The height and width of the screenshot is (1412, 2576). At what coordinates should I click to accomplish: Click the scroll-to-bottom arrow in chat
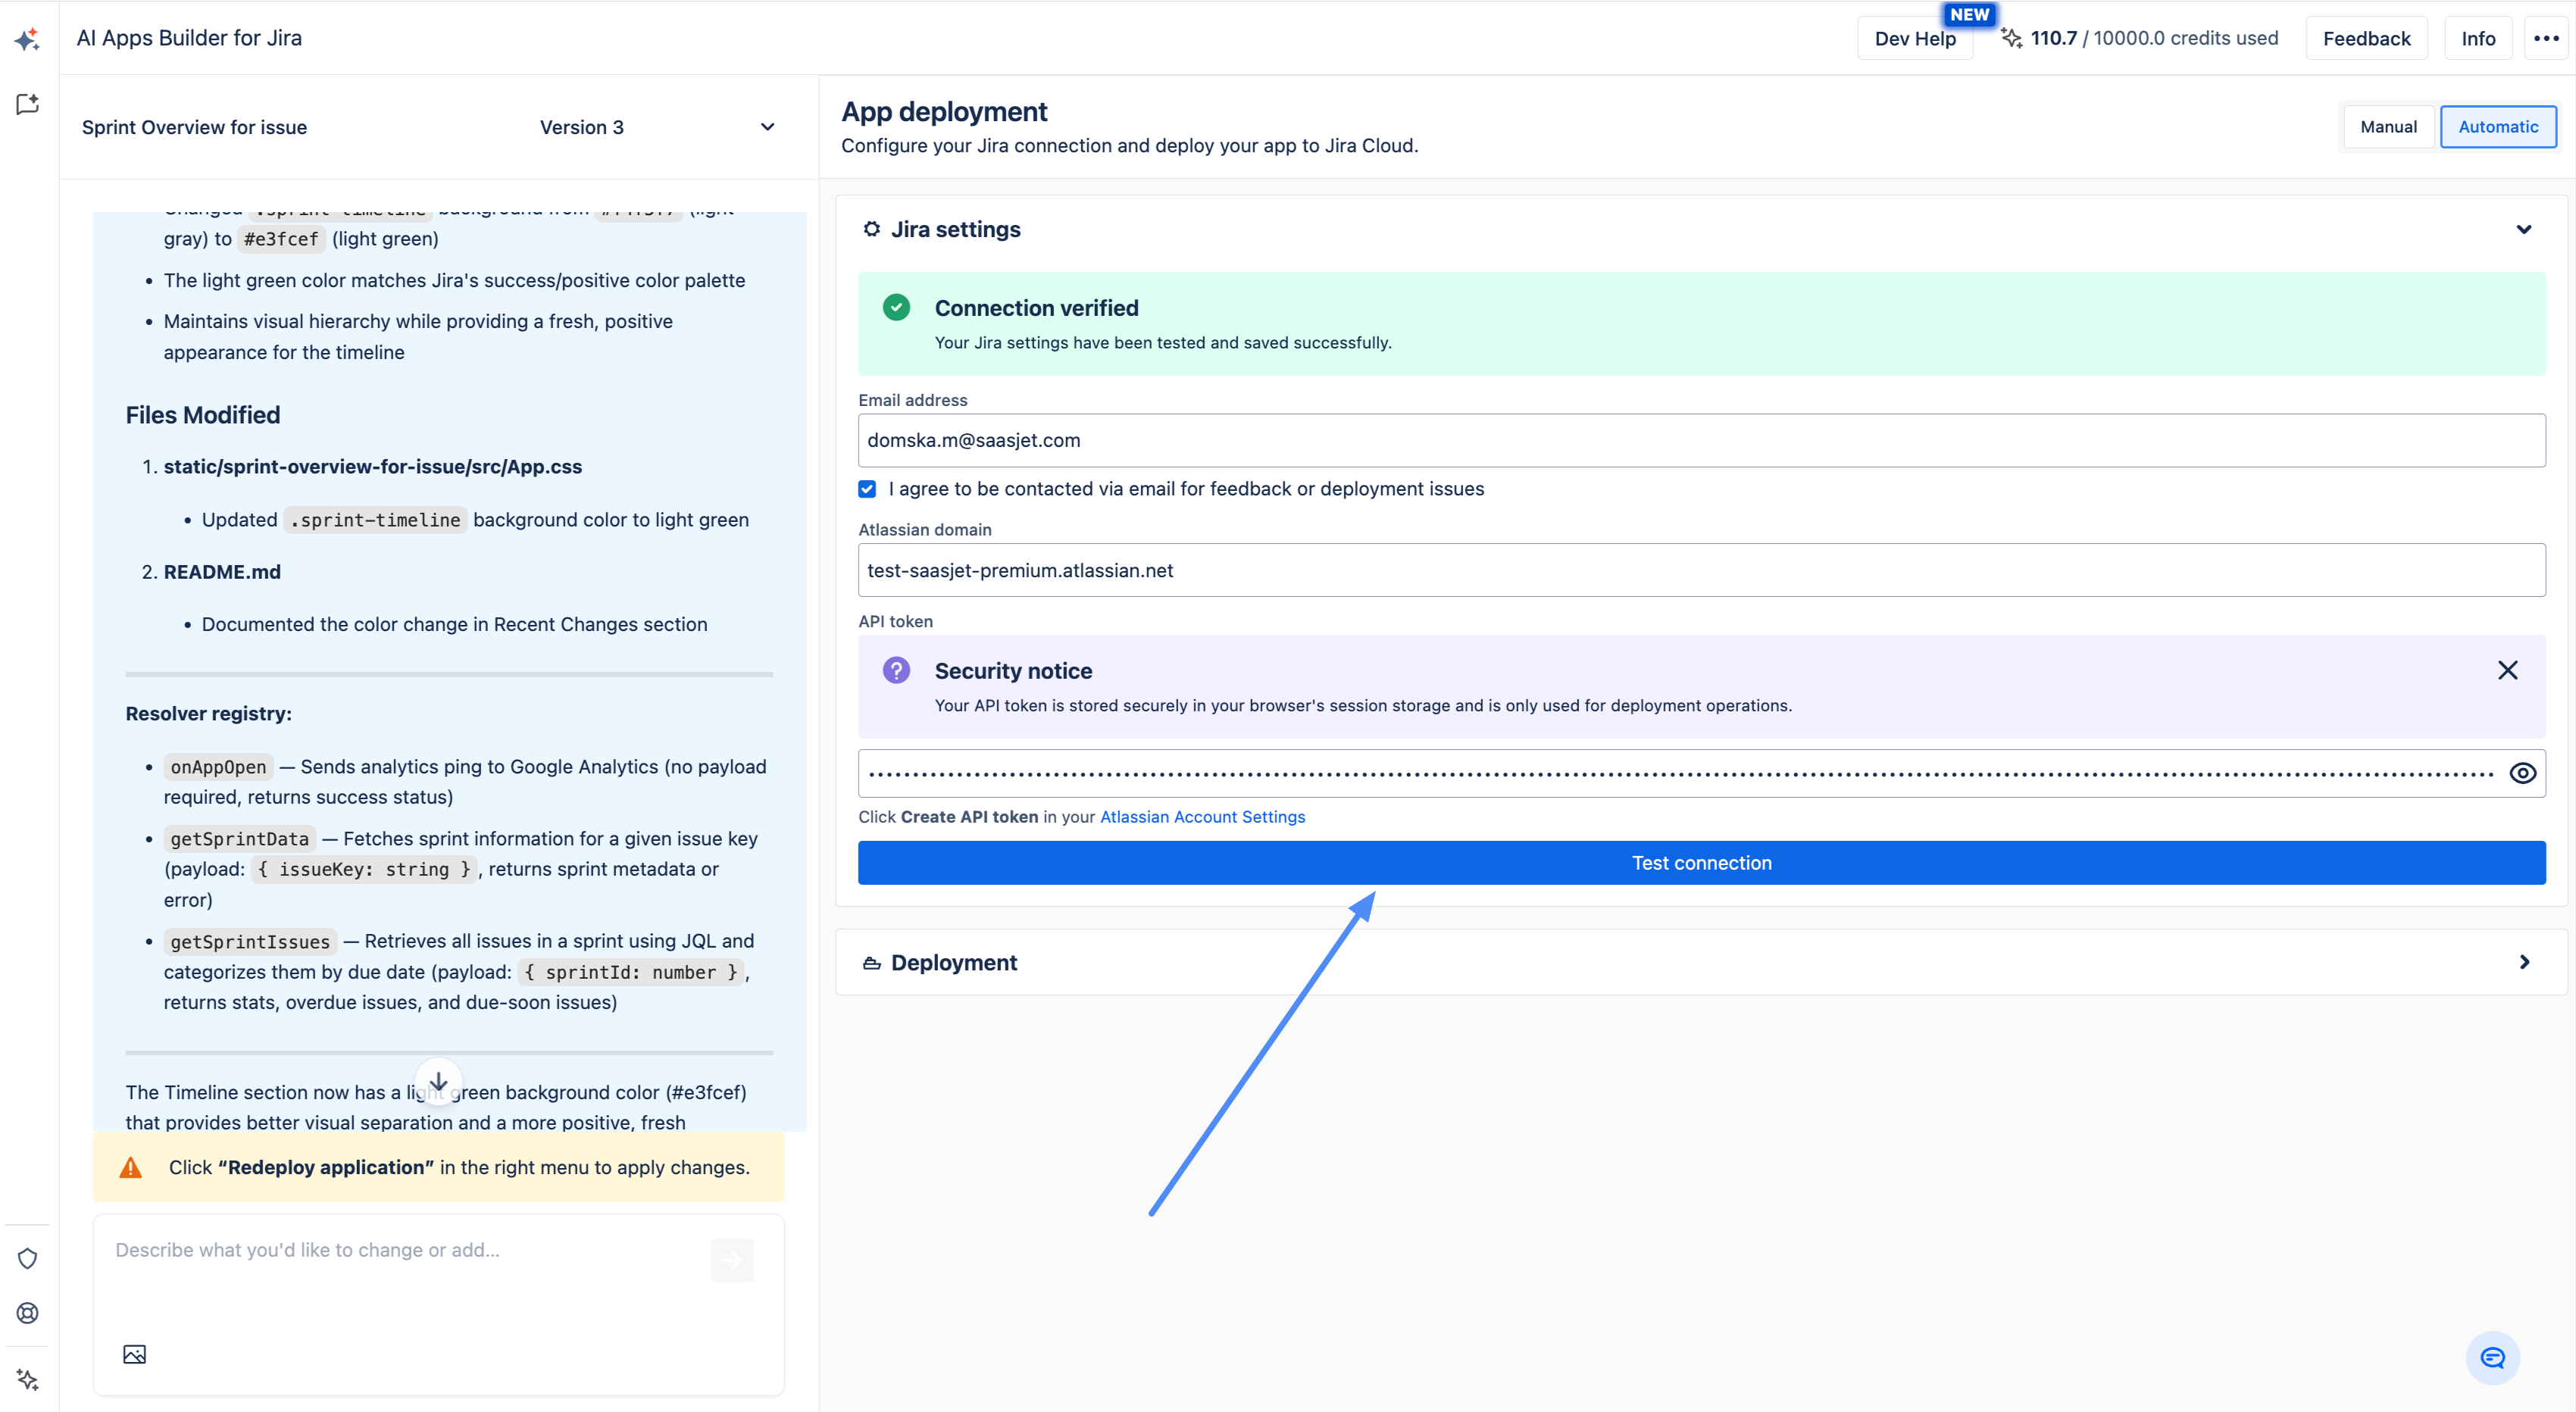438,1081
